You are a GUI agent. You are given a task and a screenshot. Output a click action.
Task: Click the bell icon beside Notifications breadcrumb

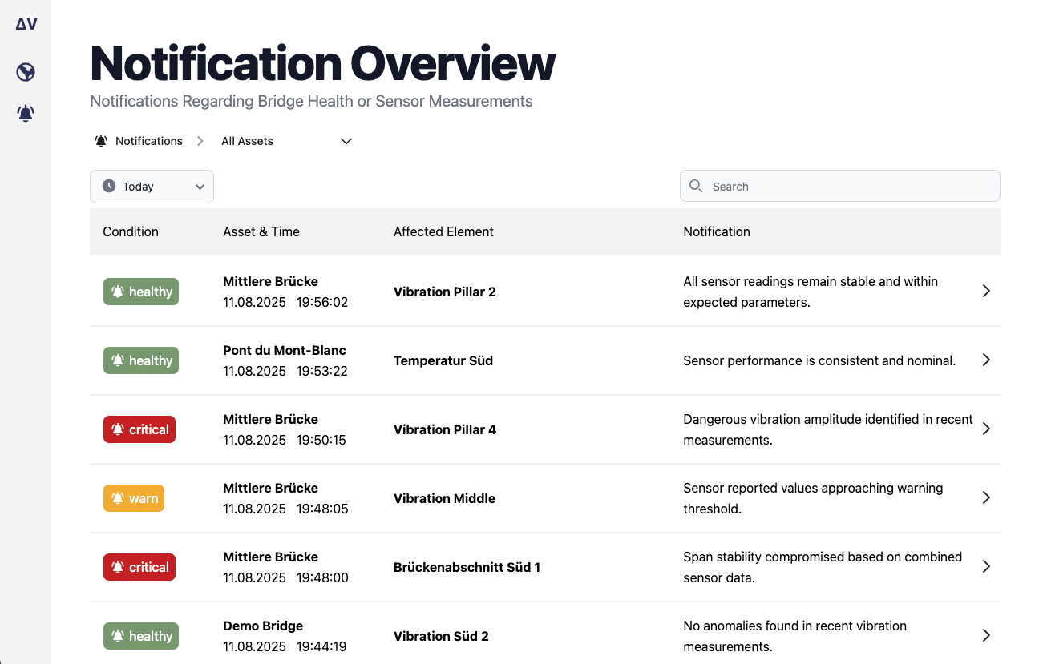pyautogui.click(x=101, y=141)
